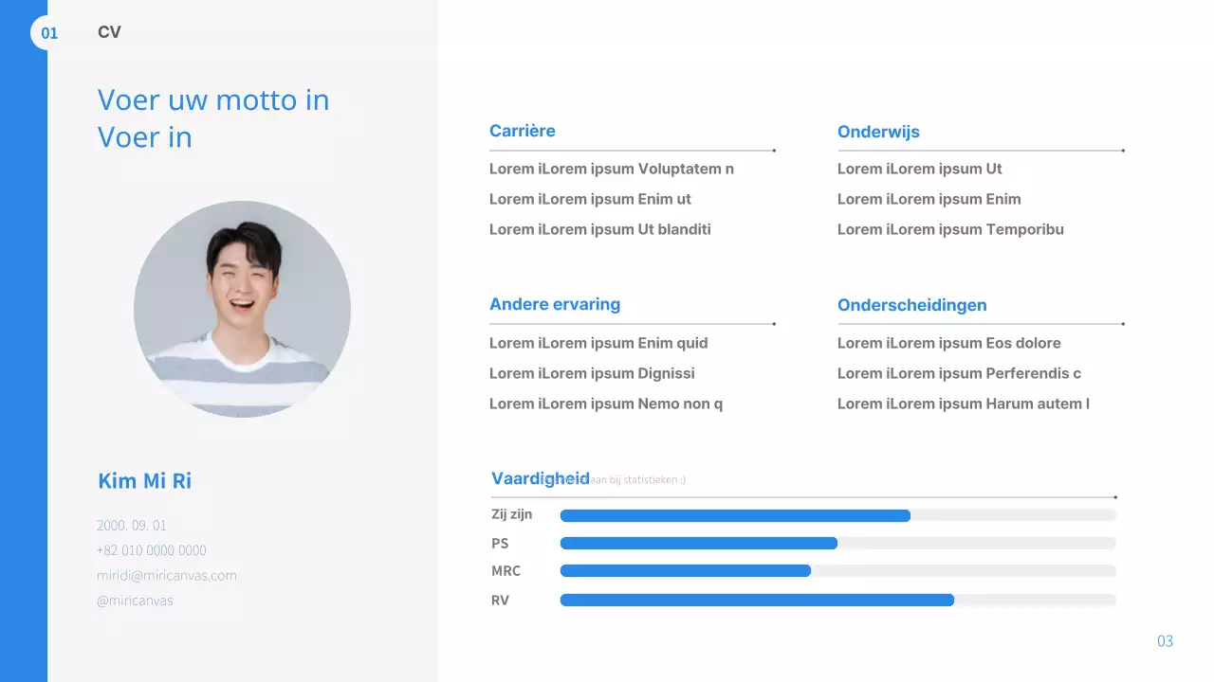
Task: Select the phone number +82 010 0000 0000
Action: coord(153,549)
